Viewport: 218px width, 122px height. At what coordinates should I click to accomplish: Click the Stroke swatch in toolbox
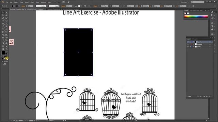(x=5, y=55)
